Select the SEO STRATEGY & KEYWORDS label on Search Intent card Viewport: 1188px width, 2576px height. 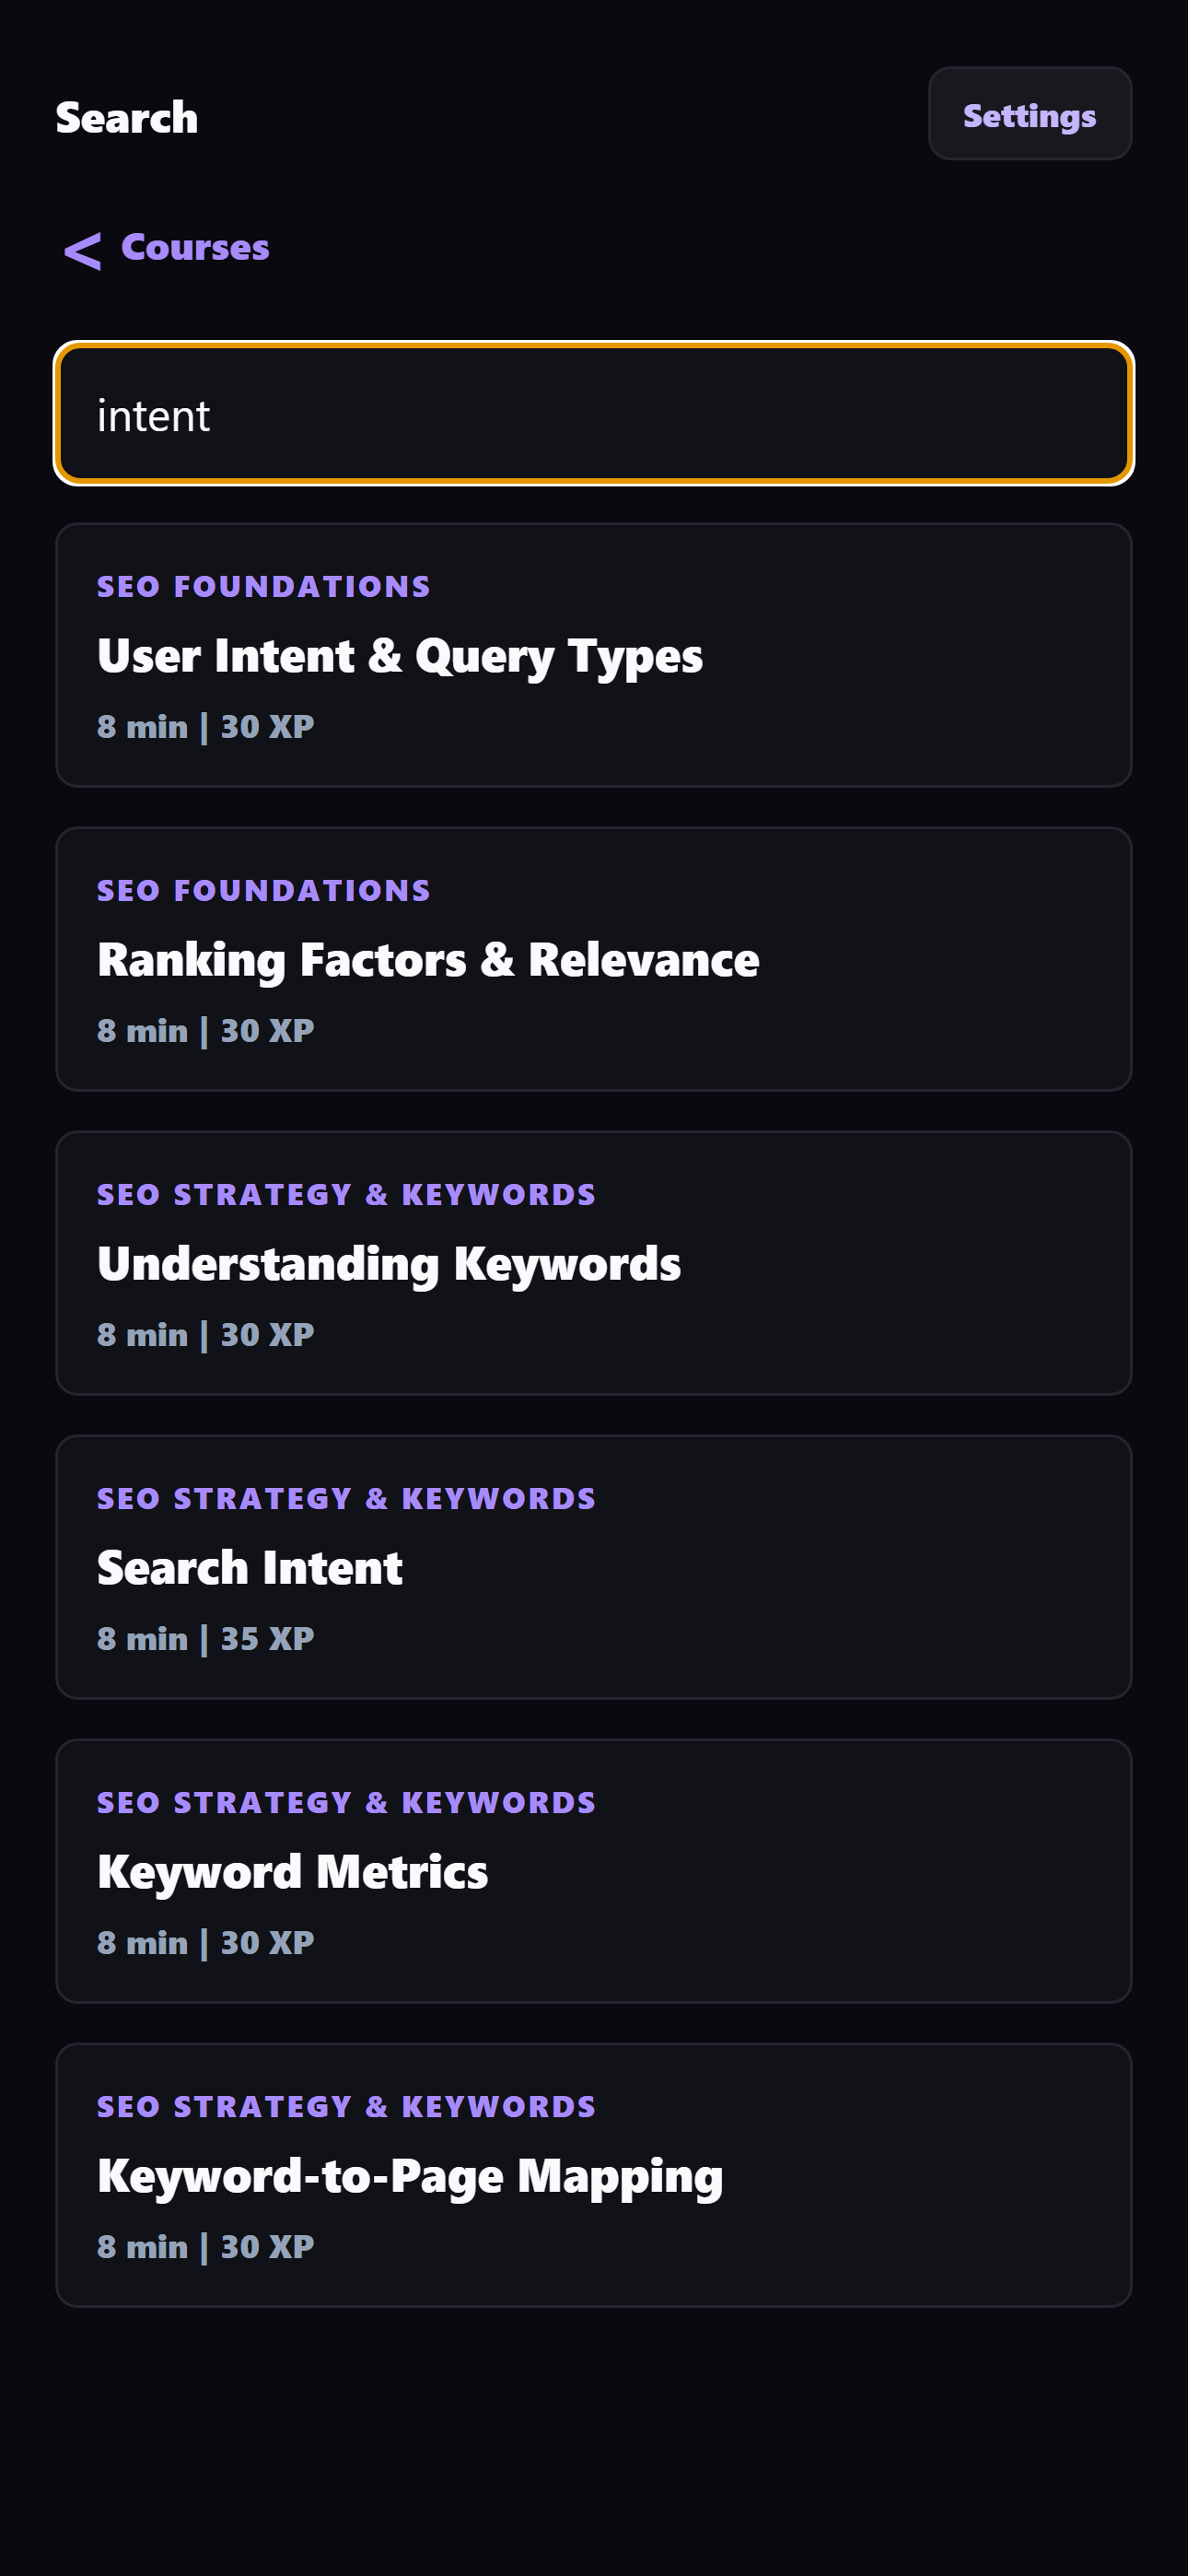click(x=346, y=1497)
